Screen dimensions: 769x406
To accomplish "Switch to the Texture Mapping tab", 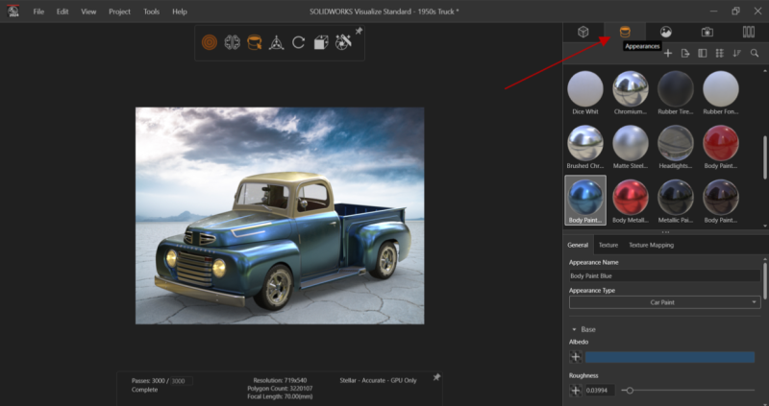I will (651, 245).
